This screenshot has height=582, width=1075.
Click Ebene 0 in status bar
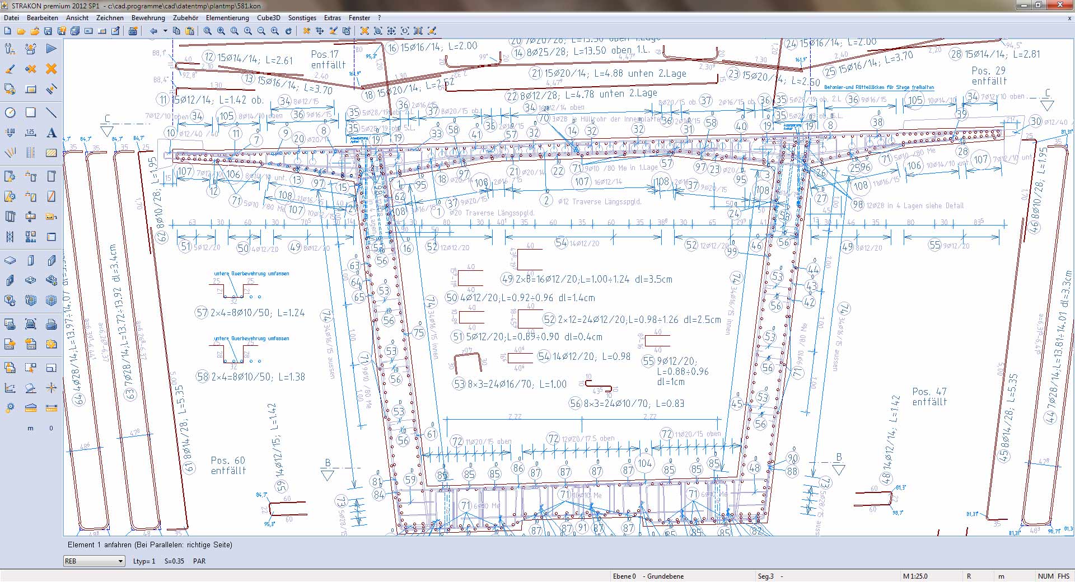pyautogui.click(x=624, y=576)
